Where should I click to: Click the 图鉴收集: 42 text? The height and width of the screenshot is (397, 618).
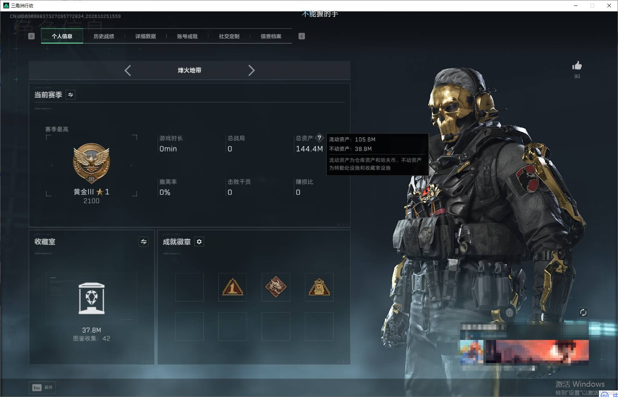[x=91, y=338]
